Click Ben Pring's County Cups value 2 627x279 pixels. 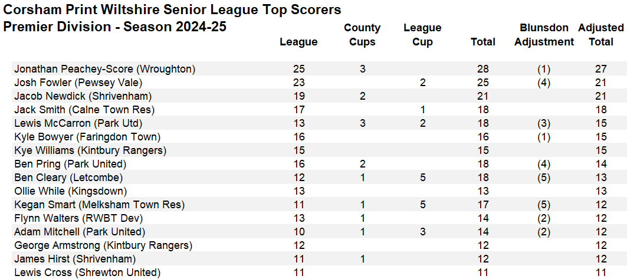coord(362,165)
